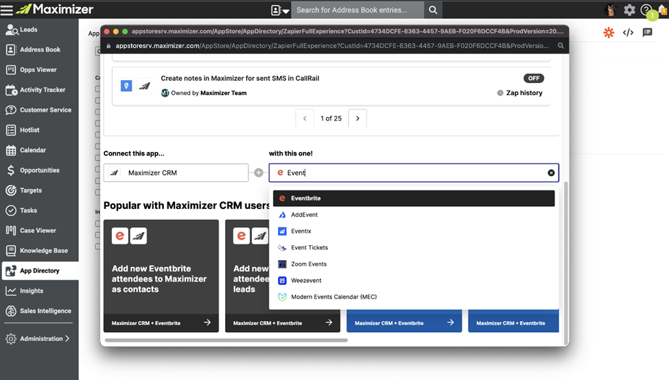Click the magnifier search button in header
The height and width of the screenshot is (380, 669).
[x=433, y=10]
